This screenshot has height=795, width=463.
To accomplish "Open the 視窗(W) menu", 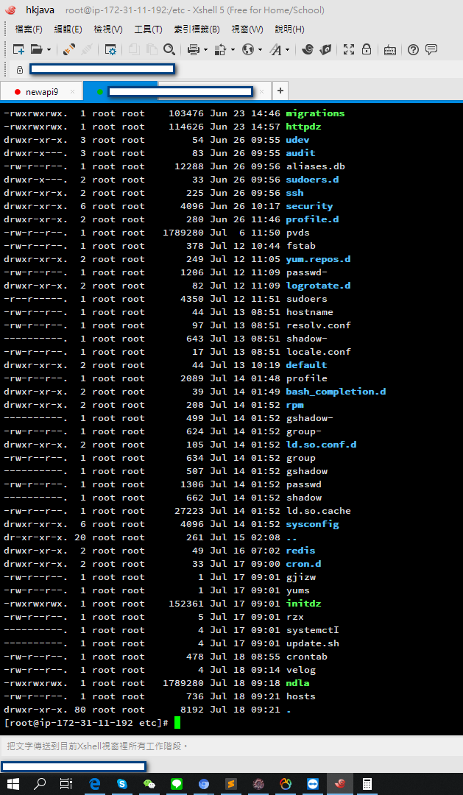I will coord(247,29).
